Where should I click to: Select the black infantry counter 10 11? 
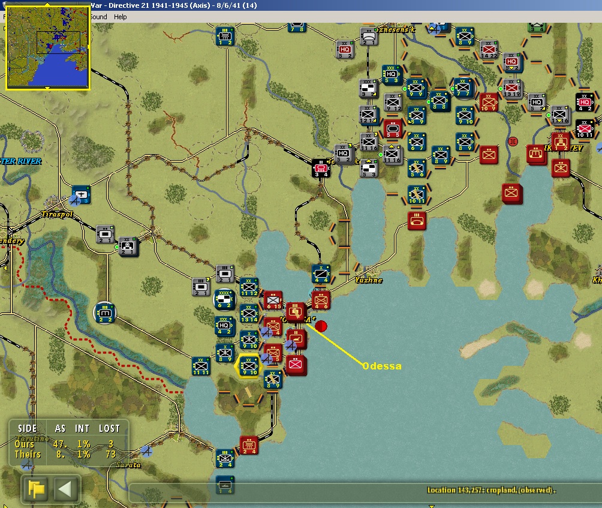click(585, 128)
